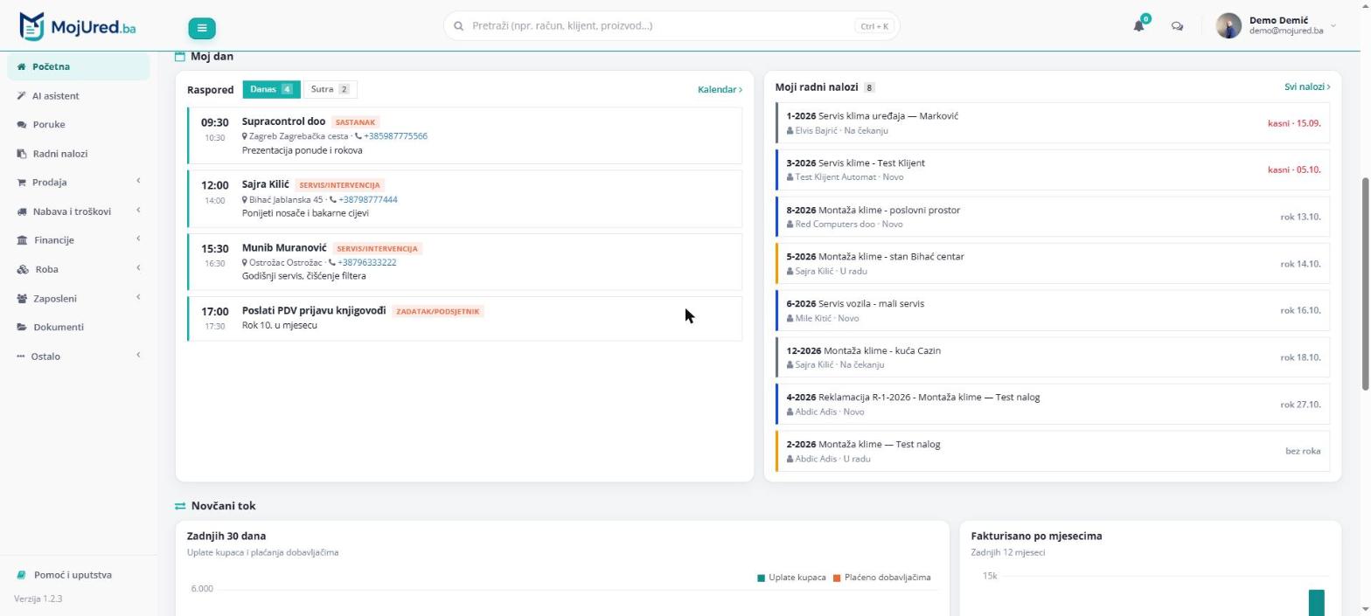This screenshot has height=616, width=1371.
Task: Click Munib Muranović phone number +38796333222
Action: tap(366, 262)
